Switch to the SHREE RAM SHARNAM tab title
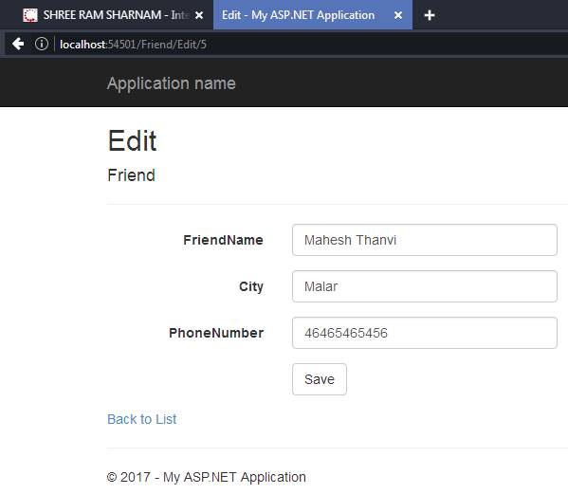The height and width of the screenshot is (494, 568). coord(116,15)
